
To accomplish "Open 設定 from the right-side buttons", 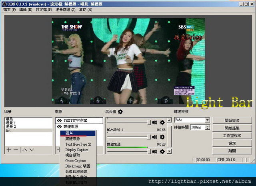I will [232, 143].
